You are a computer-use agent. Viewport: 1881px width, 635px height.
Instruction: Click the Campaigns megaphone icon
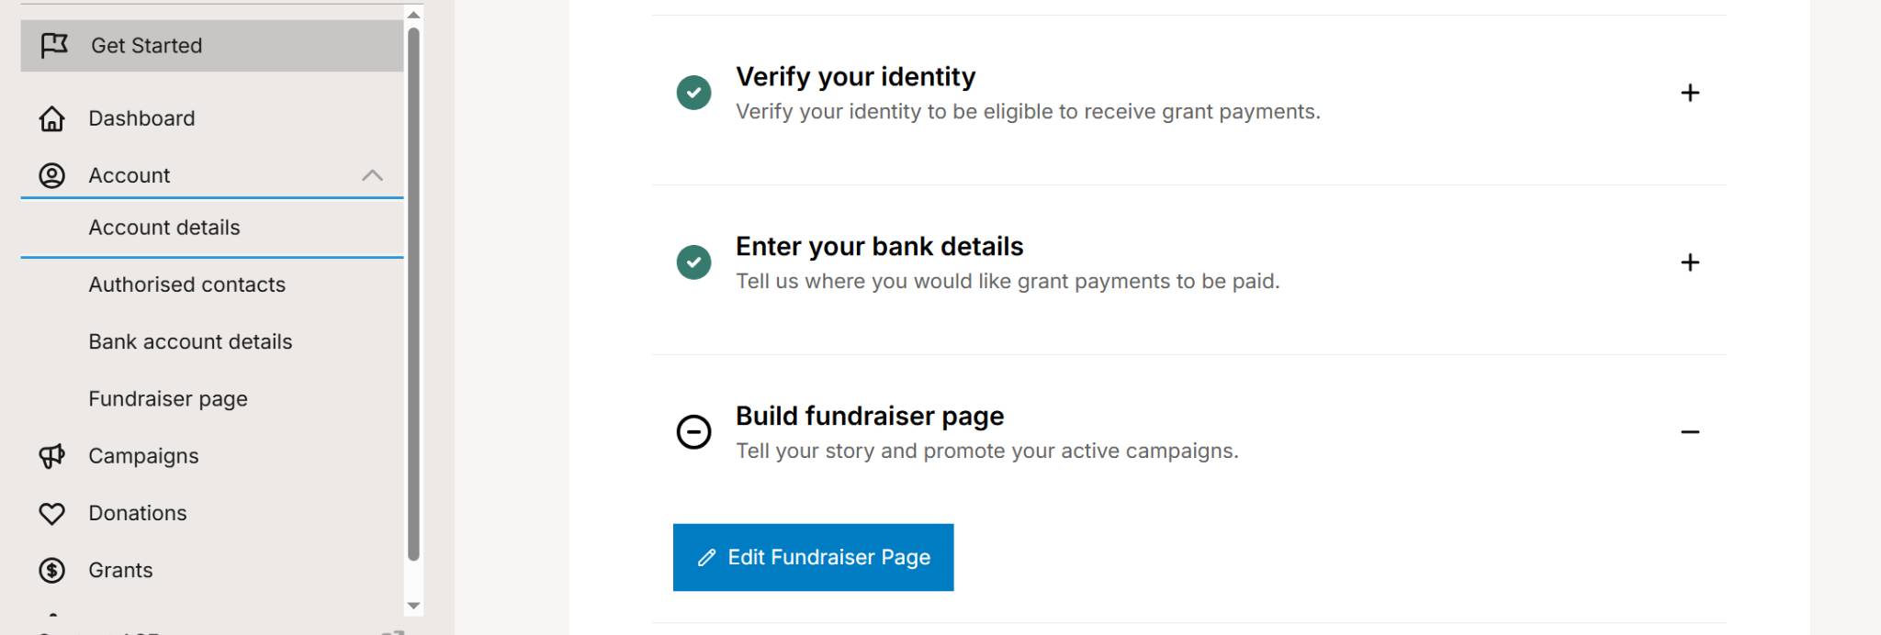point(52,456)
